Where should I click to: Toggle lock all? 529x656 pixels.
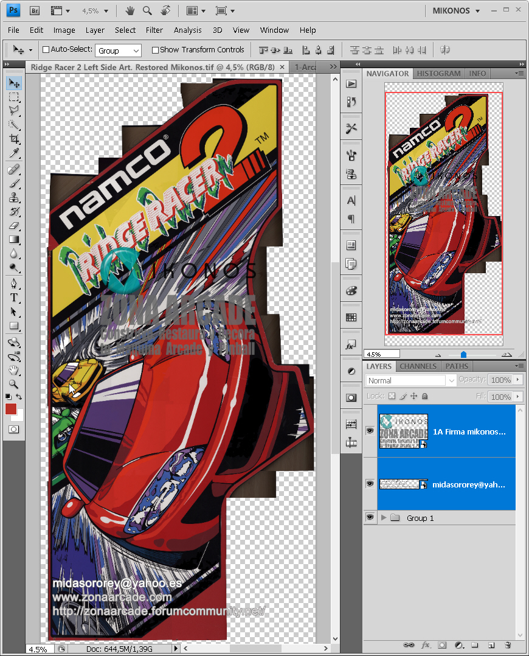(425, 396)
